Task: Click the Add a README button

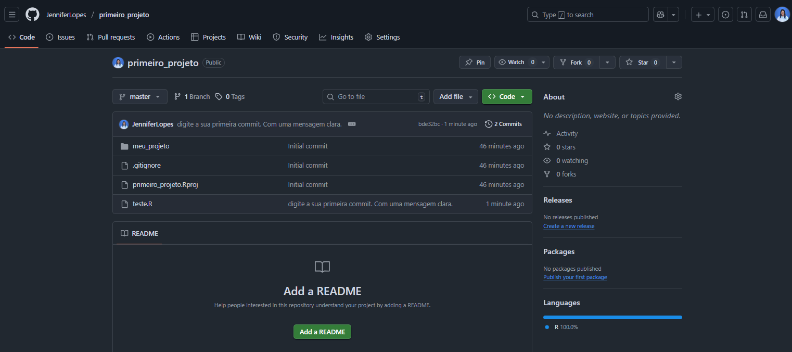Action: [322, 332]
